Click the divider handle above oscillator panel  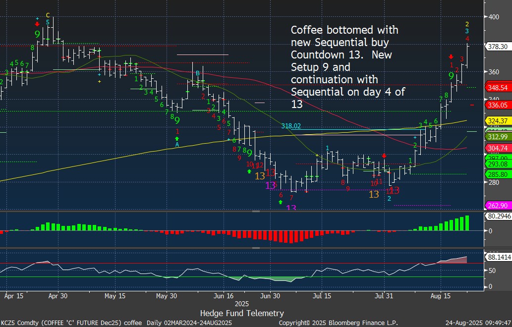tap(256, 248)
